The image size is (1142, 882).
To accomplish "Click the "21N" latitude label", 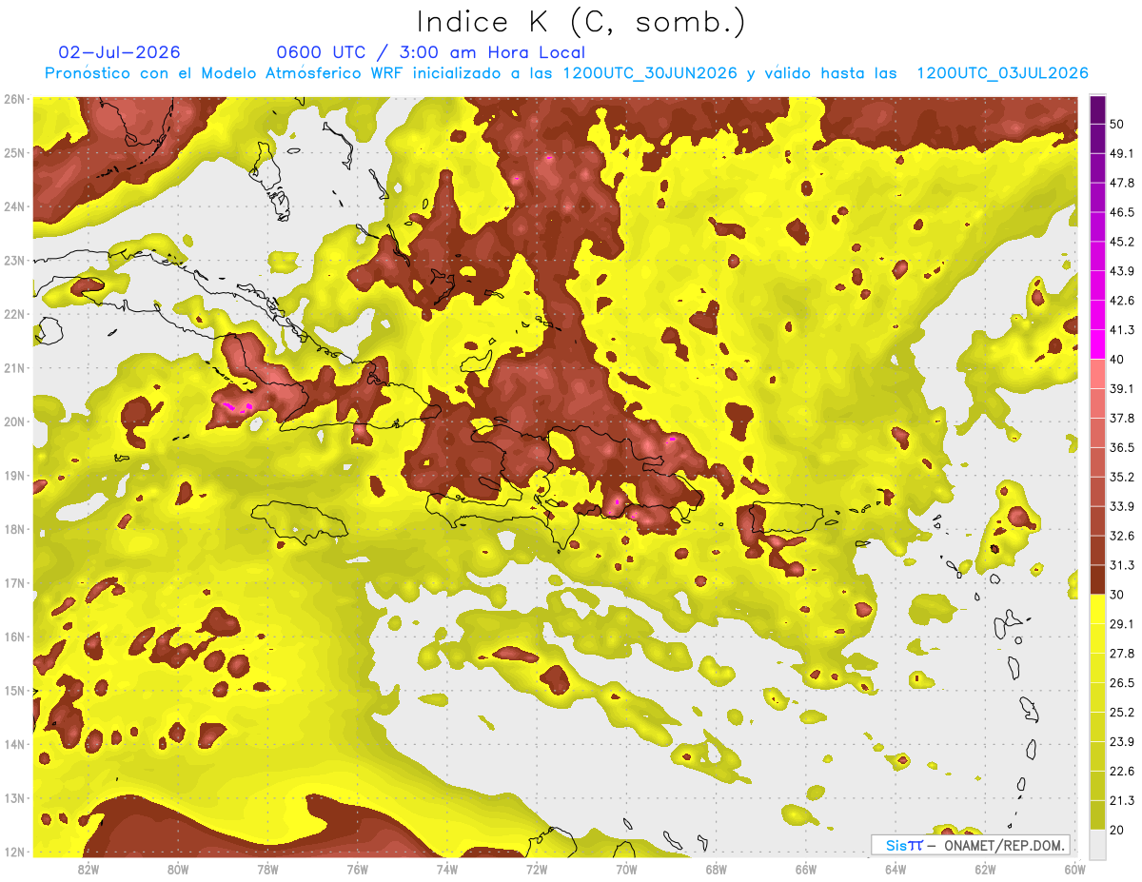I will tap(14, 368).
